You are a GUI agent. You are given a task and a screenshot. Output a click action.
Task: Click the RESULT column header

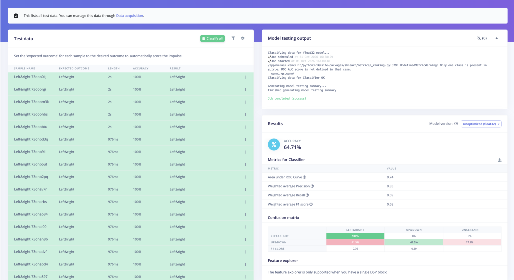point(175,68)
